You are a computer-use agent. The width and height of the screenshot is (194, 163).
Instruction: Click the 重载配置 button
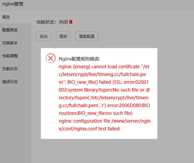[x=87, y=36]
